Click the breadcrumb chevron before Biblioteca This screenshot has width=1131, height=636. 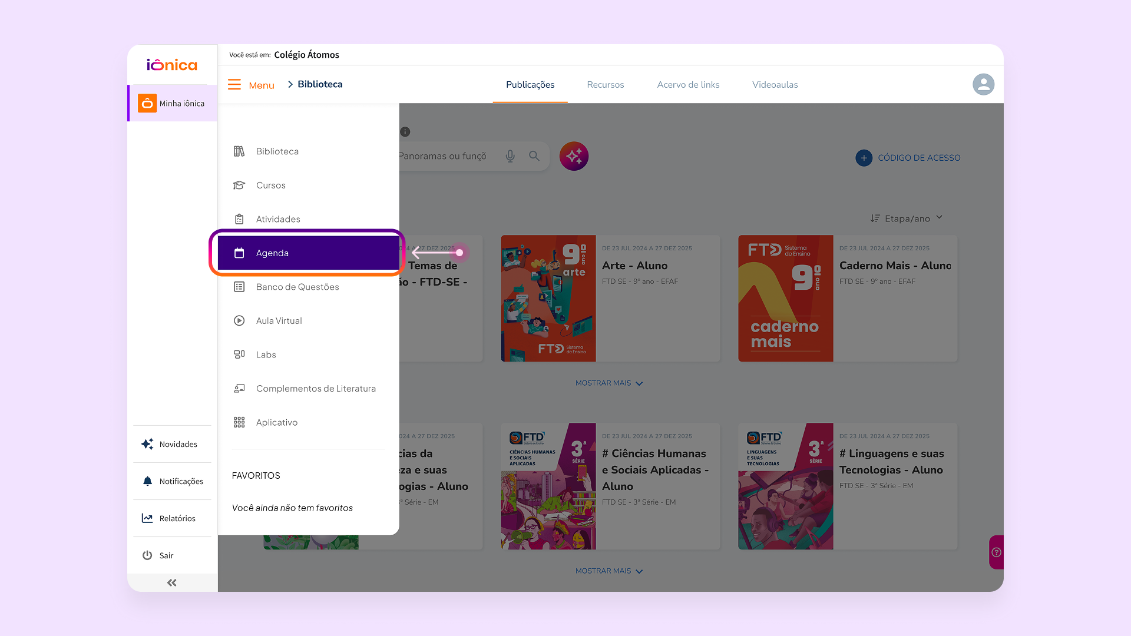(x=290, y=84)
